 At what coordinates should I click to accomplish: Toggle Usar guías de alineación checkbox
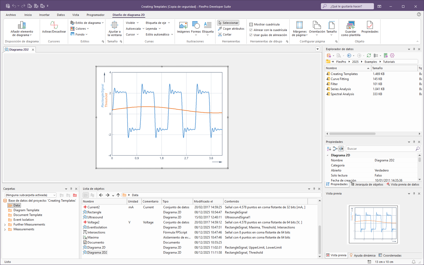coord(251,35)
